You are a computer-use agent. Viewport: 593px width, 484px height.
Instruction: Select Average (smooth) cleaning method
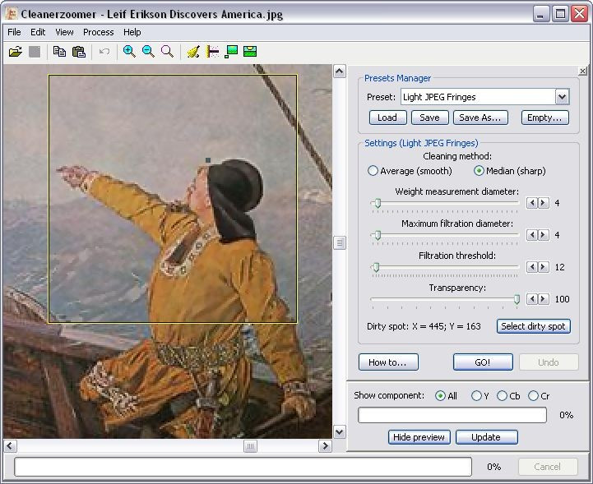tap(410, 171)
